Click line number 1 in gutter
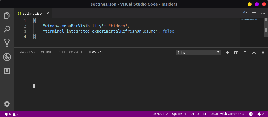The image size is (268, 117). point(25,21)
